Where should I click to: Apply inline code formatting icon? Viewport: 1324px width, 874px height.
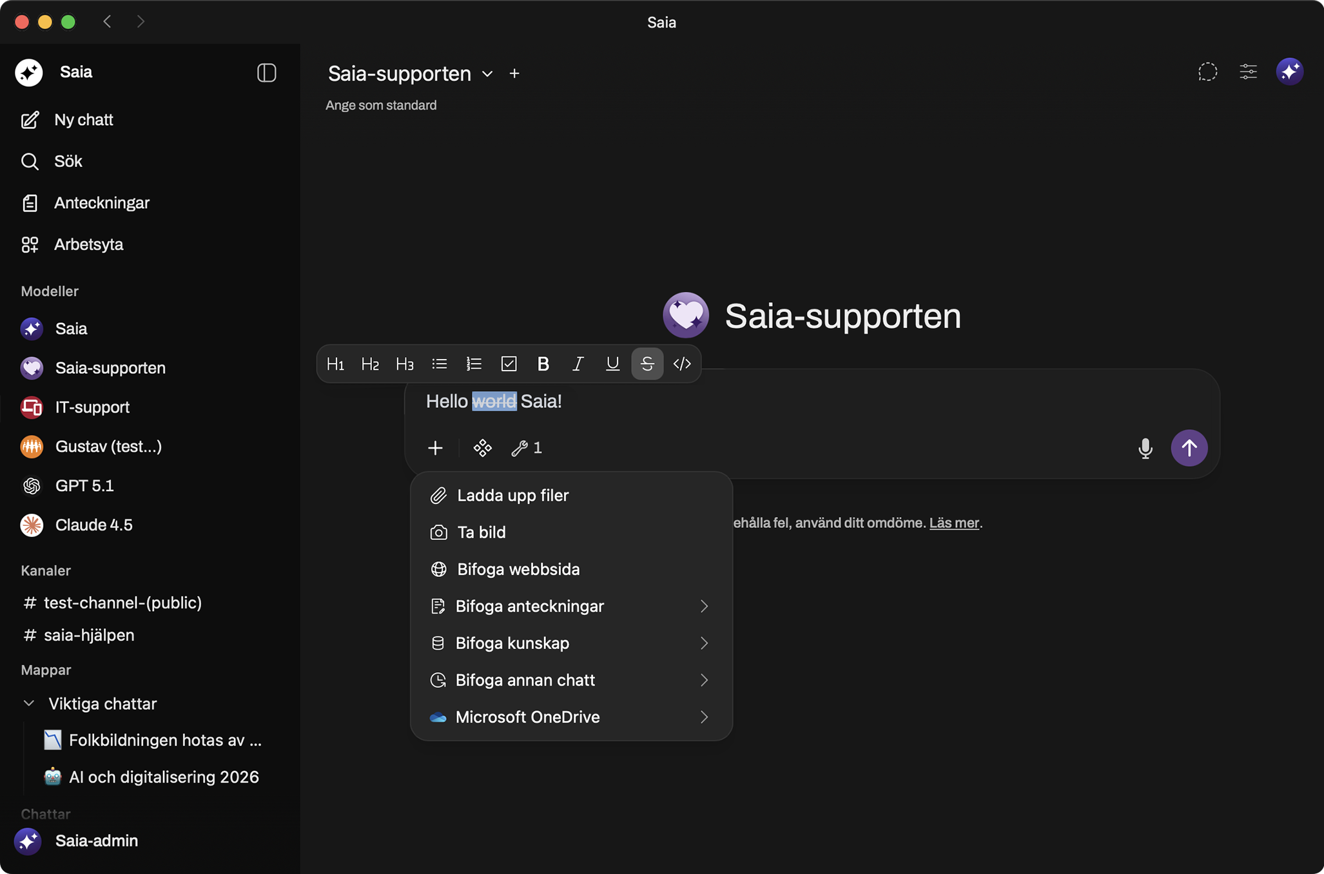coord(681,364)
